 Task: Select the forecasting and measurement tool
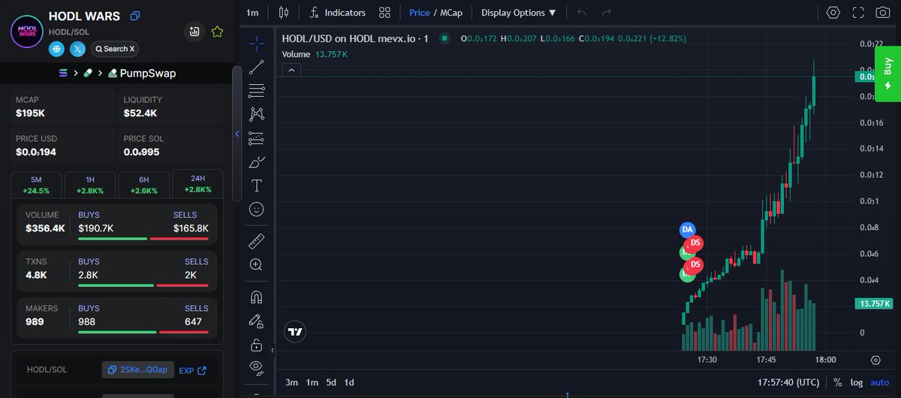click(257, 138)
